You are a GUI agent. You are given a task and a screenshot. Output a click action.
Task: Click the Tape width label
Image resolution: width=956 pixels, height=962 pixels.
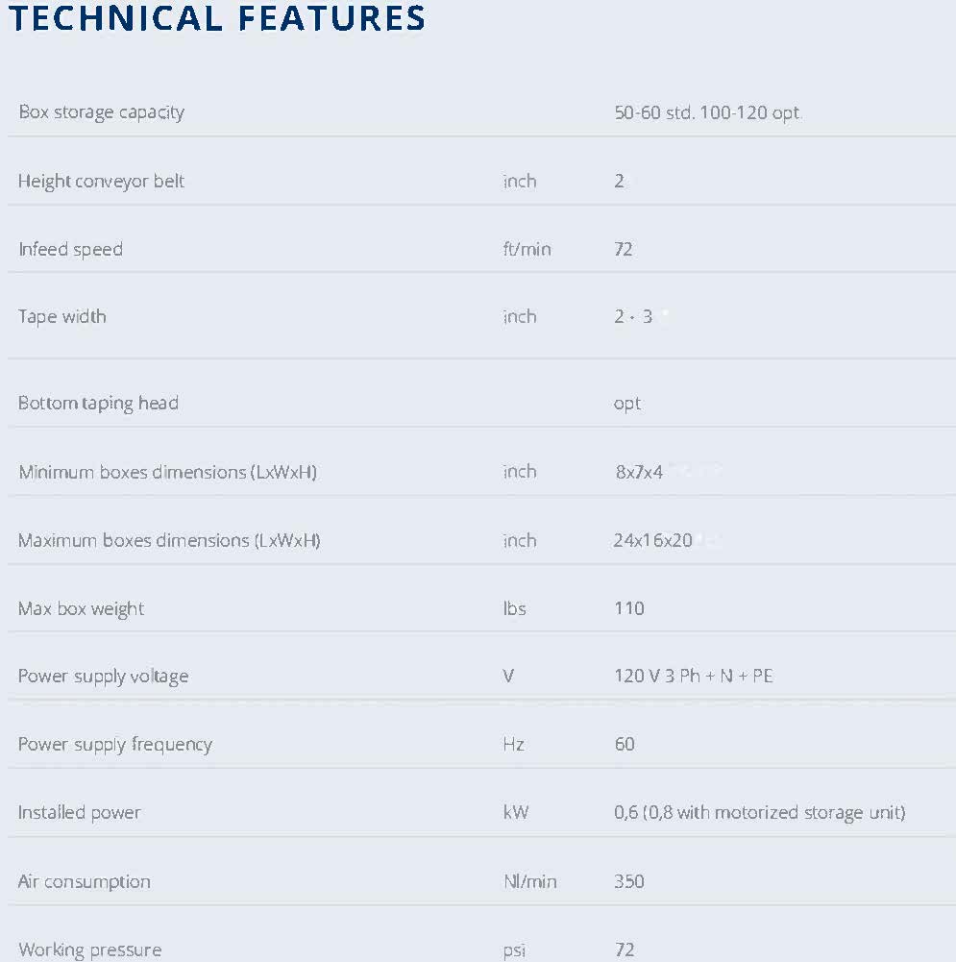(x=62, y=316)
